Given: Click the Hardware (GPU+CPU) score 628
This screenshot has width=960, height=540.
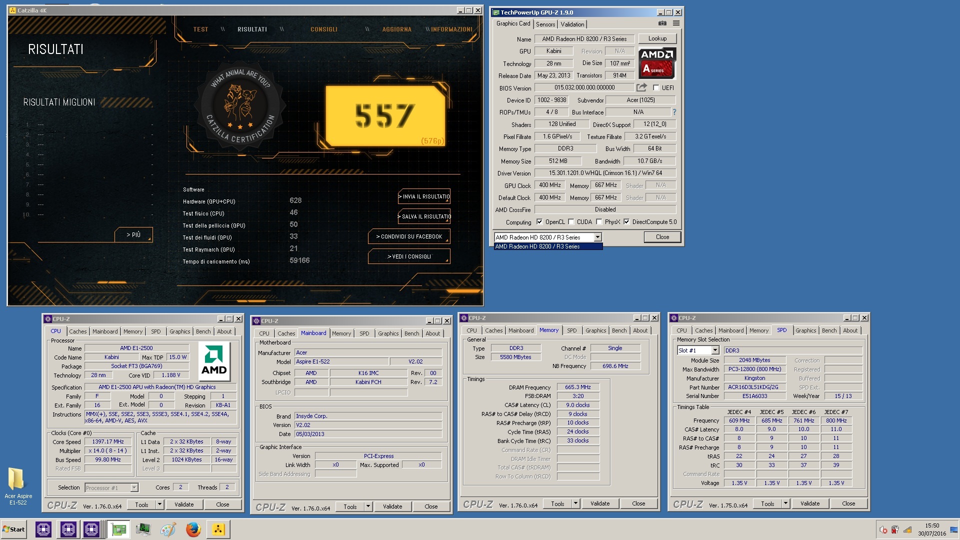Looking at the screenshot, I should [x=295, y=200].
